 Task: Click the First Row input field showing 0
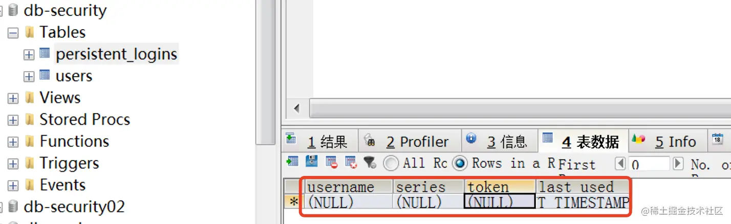(x=649, y=164)
